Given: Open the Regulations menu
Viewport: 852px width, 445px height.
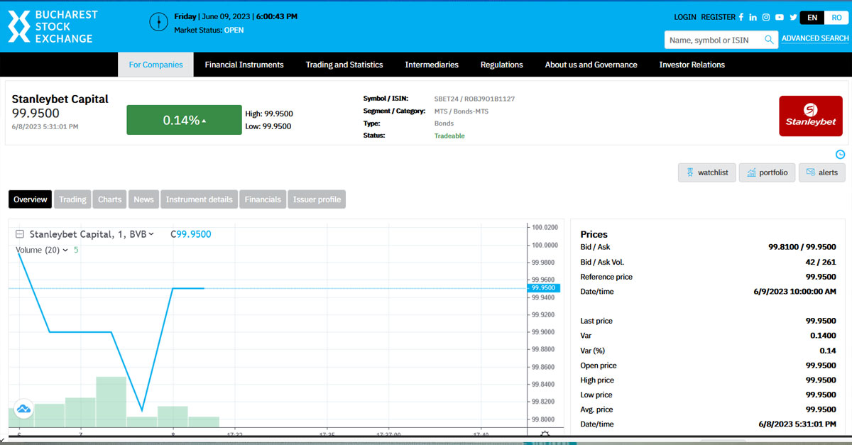Looking at the screenshot, I should coord(502,65).
